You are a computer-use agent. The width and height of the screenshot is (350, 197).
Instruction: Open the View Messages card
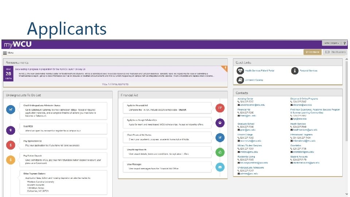pyautogui.click(x=167, y=167)
